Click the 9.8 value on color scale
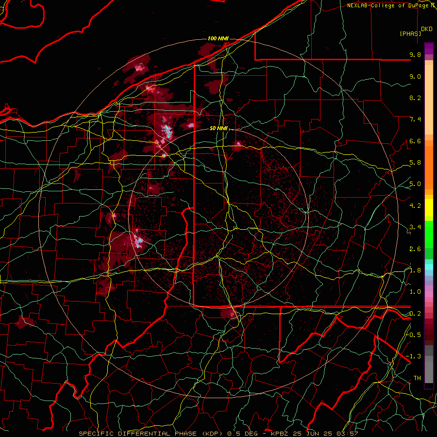 415,54
